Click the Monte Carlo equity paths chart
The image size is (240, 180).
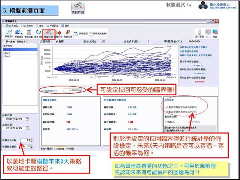pos(109,64)
